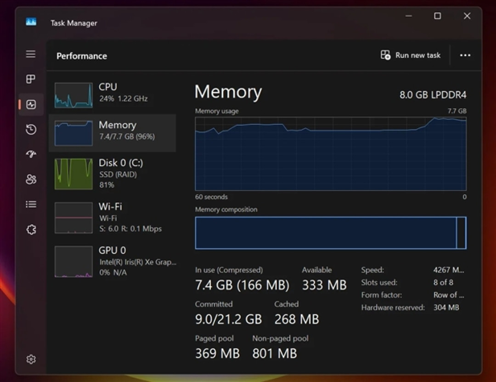Click Run new task text
The image size is (496, 382).
[x=418, y=56]
